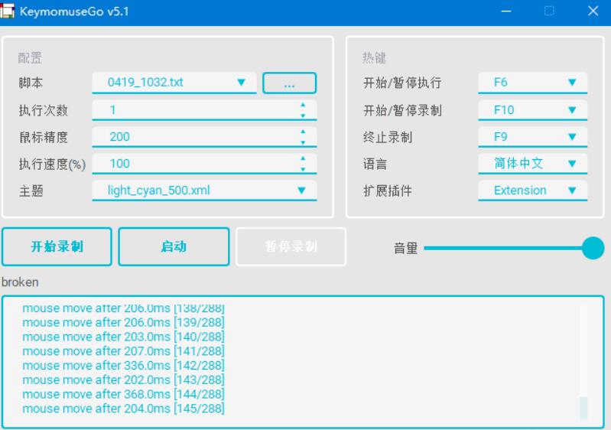Increase 执行速度(%) with up arrow
This screenshot has width=611, height=430.
(303, 158)
